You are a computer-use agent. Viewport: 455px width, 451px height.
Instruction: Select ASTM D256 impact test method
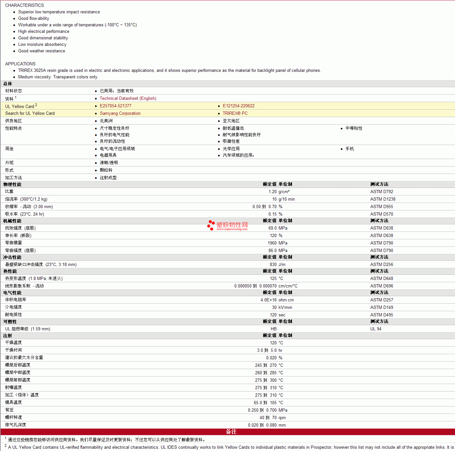(x=382, y=265)
